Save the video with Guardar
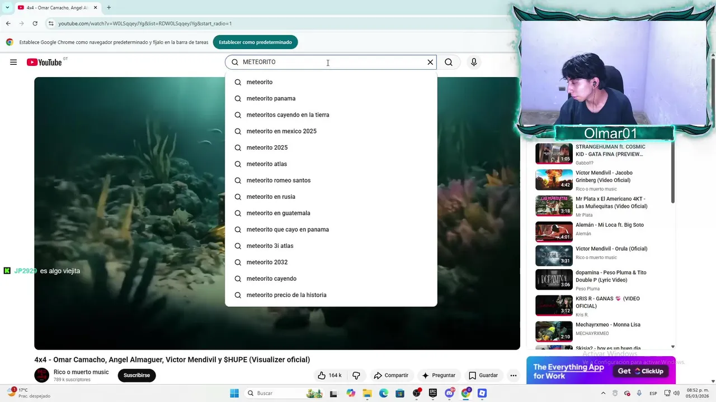Screen dimensions: 716x402 [x=483, y=375]
